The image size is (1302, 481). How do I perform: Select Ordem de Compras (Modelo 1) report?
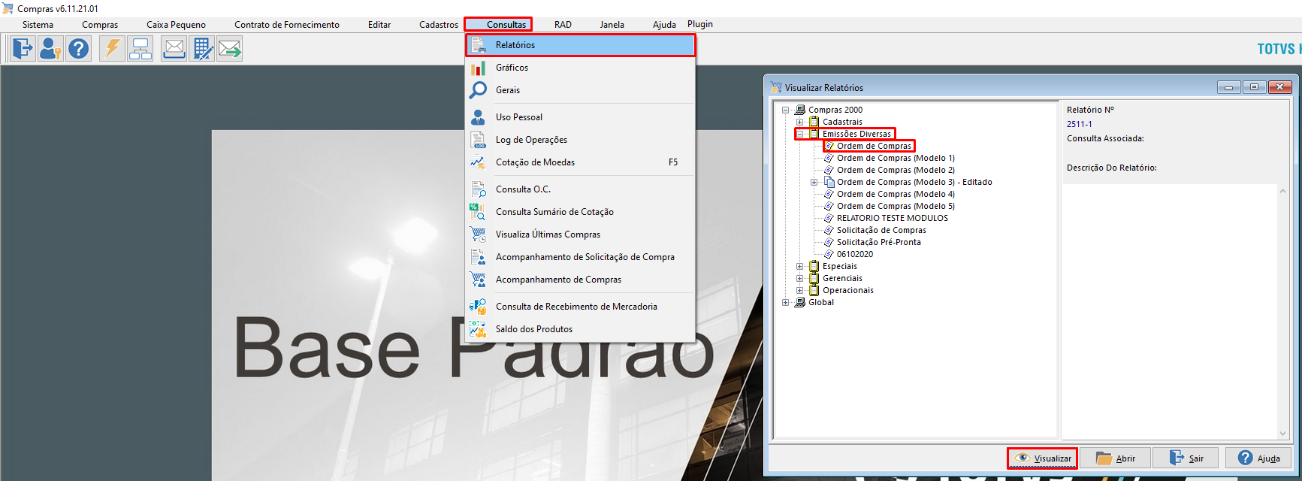pyautogui.click(x=896, y=158)
